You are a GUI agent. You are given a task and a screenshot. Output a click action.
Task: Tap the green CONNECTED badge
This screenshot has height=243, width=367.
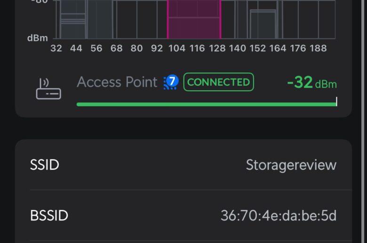click(218, 82)
